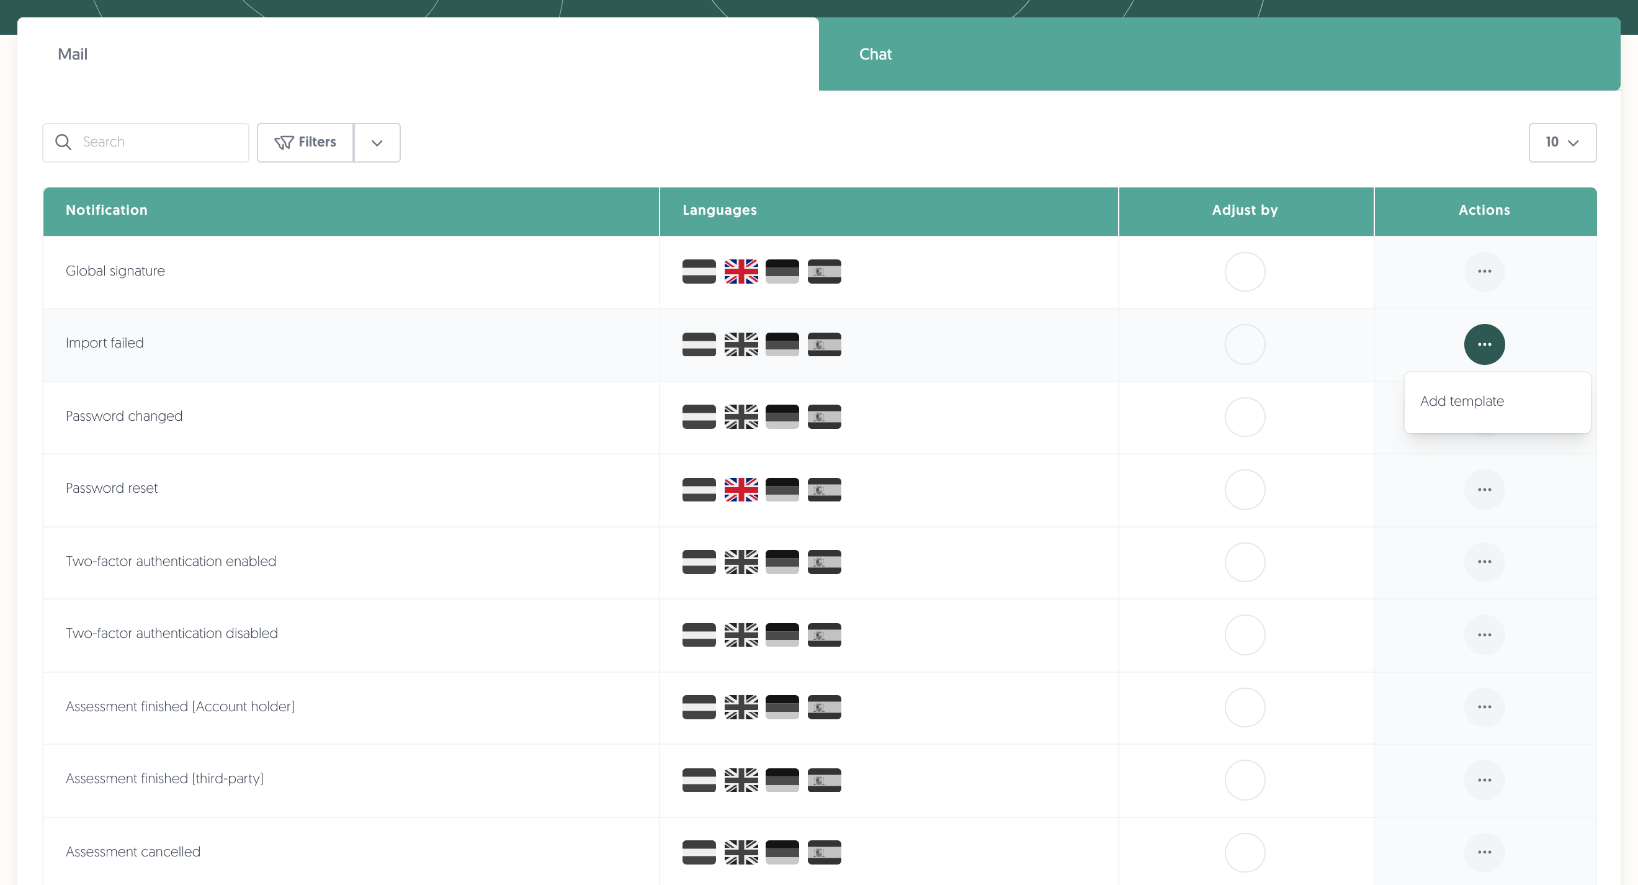The image size is (1638, 885).
Task: Click the funnel icon on Filters
Action: coord(284,143)
